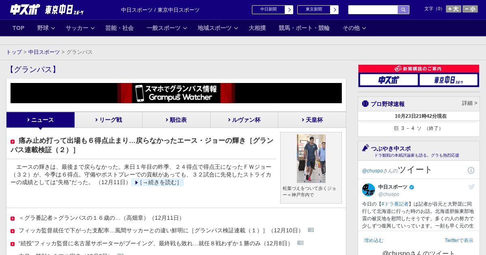The height and width of the screenshot is (255, 486).
Task: Select the ニュース tab
Action: (x=40, y=120)
